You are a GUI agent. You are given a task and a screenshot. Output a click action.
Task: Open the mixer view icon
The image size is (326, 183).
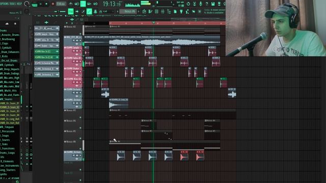click(x=162, y=11)
